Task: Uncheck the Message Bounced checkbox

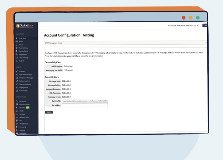Action: click(x=63, y=89)
